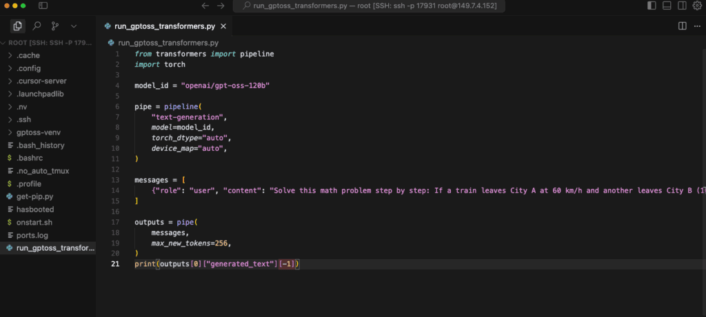The image size is (706, 317).
Task: Open the Explorer files icon
Action: click(17, 26)
